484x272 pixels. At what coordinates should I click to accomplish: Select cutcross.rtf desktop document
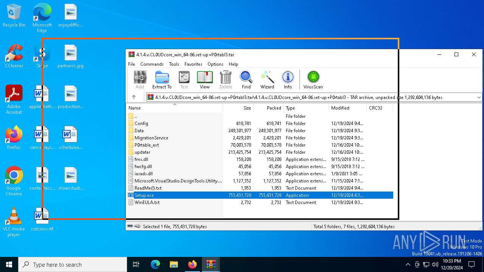point(42,220)
